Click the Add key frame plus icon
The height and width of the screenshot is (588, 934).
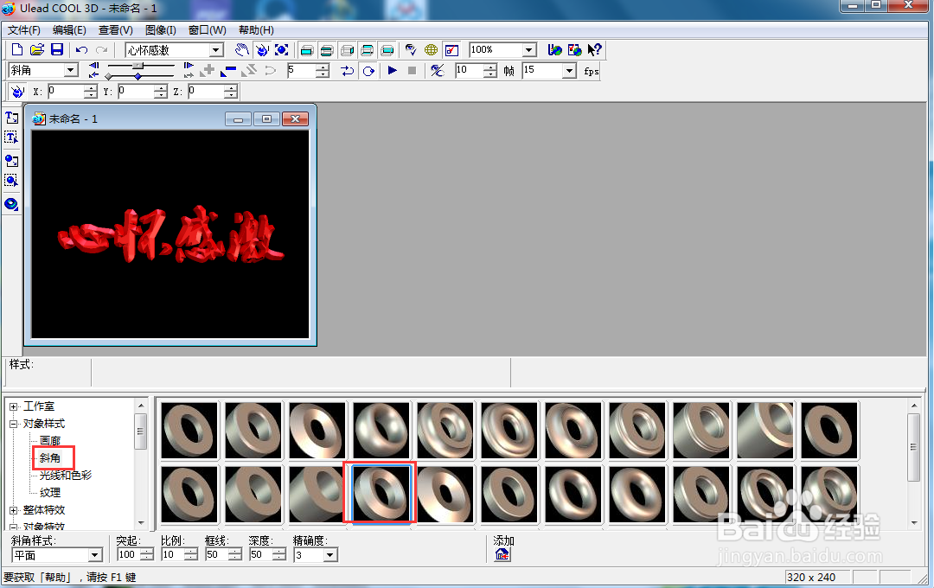tap(208, 70)
